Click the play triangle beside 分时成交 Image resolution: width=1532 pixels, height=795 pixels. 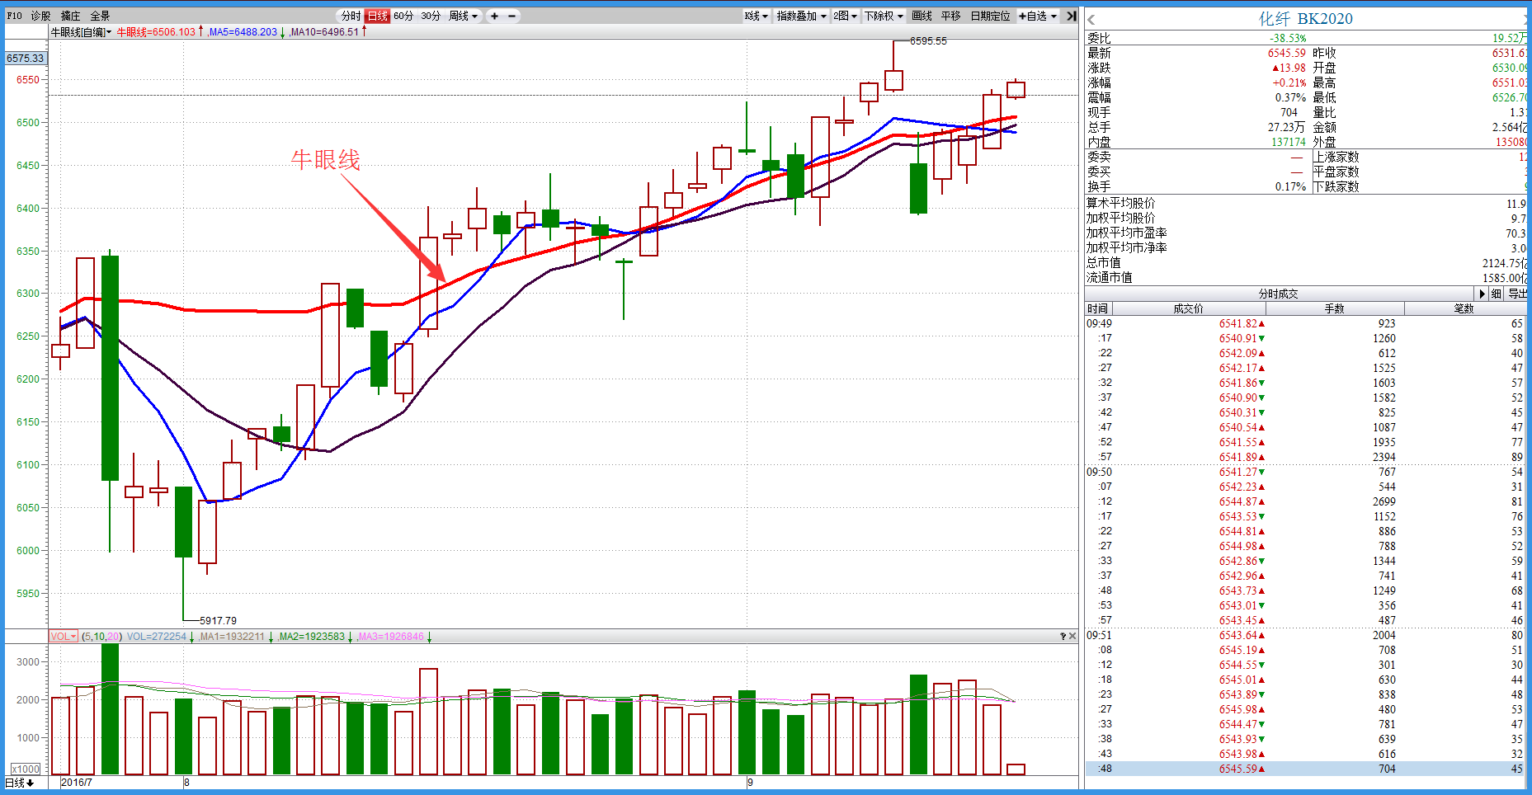1483,294
